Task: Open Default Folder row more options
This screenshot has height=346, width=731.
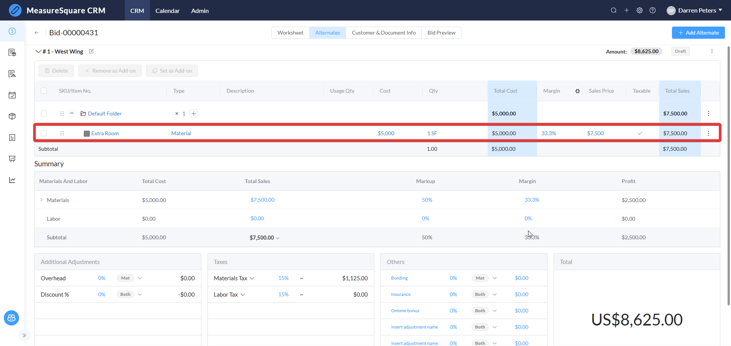Action: 709,114
